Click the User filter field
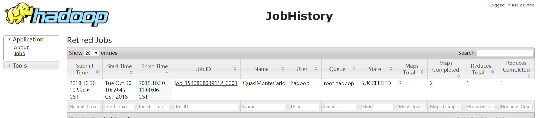This screenshot has height=118, width=540. click(305, 107)
